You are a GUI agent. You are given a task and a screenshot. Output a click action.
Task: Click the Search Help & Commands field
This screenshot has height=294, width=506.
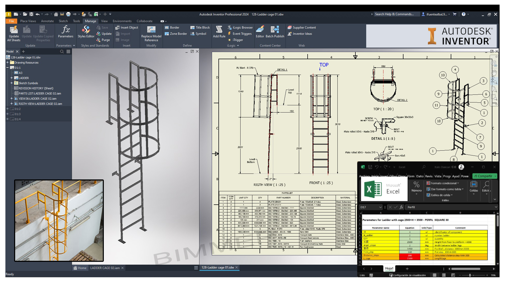point(394,14)
